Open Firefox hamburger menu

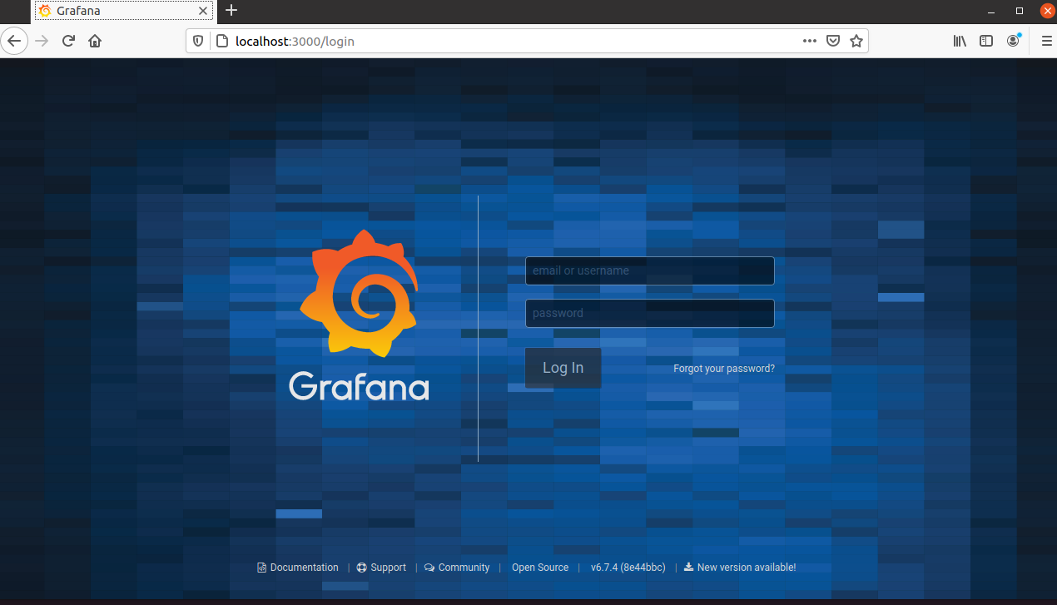pyautogui.click(x=1047, y=41)
